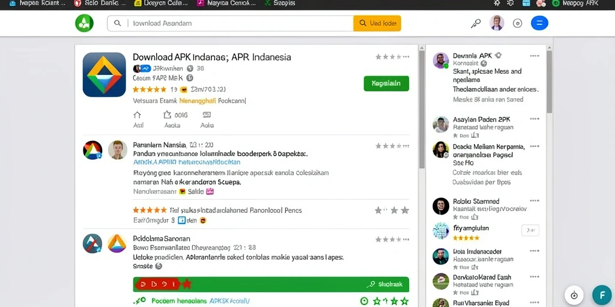Open the blue round menu button

539,23
